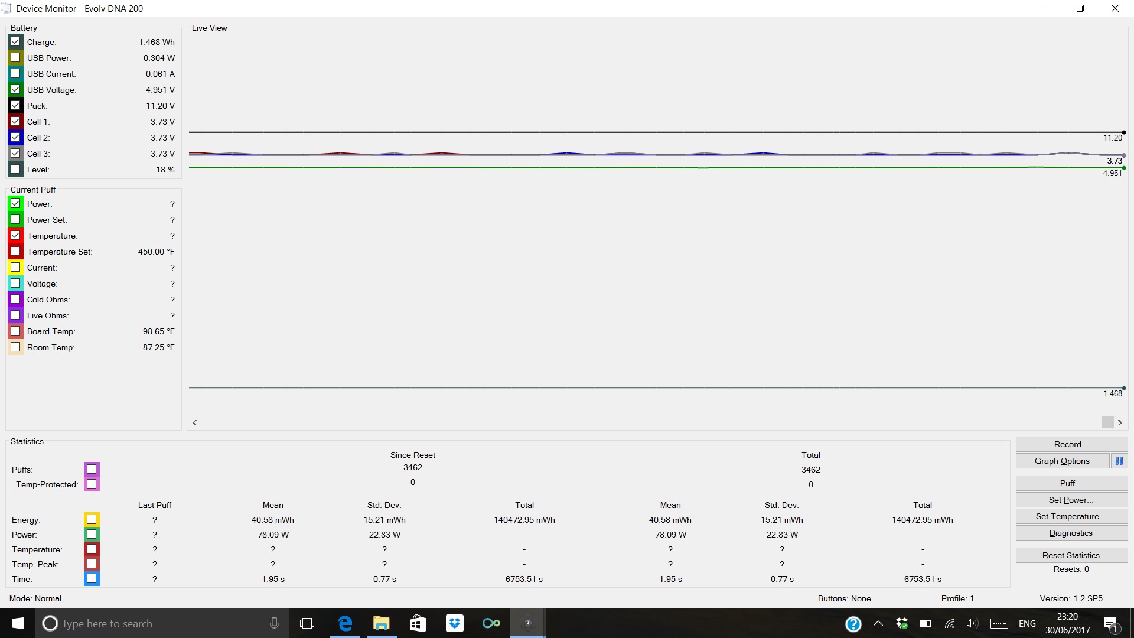Open Dropbox from the taskbar
The image size is (1134, 638).
(x=455, y=623)
